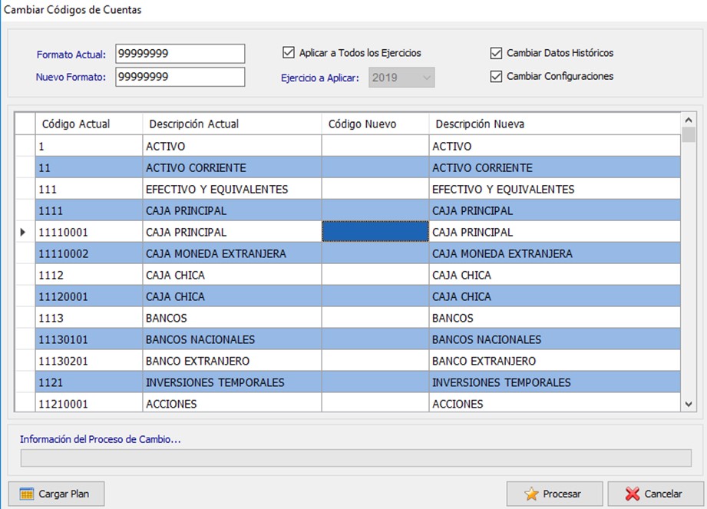Toggle Aplicar a Todos los Ejercicios checkbox
Screen dimensions: 707x509
tap(289, 53)
